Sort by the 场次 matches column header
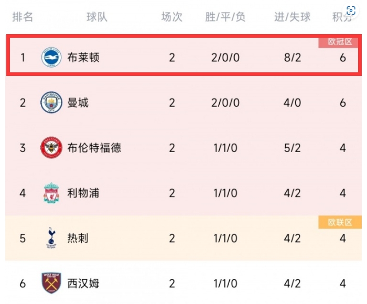 172,17
